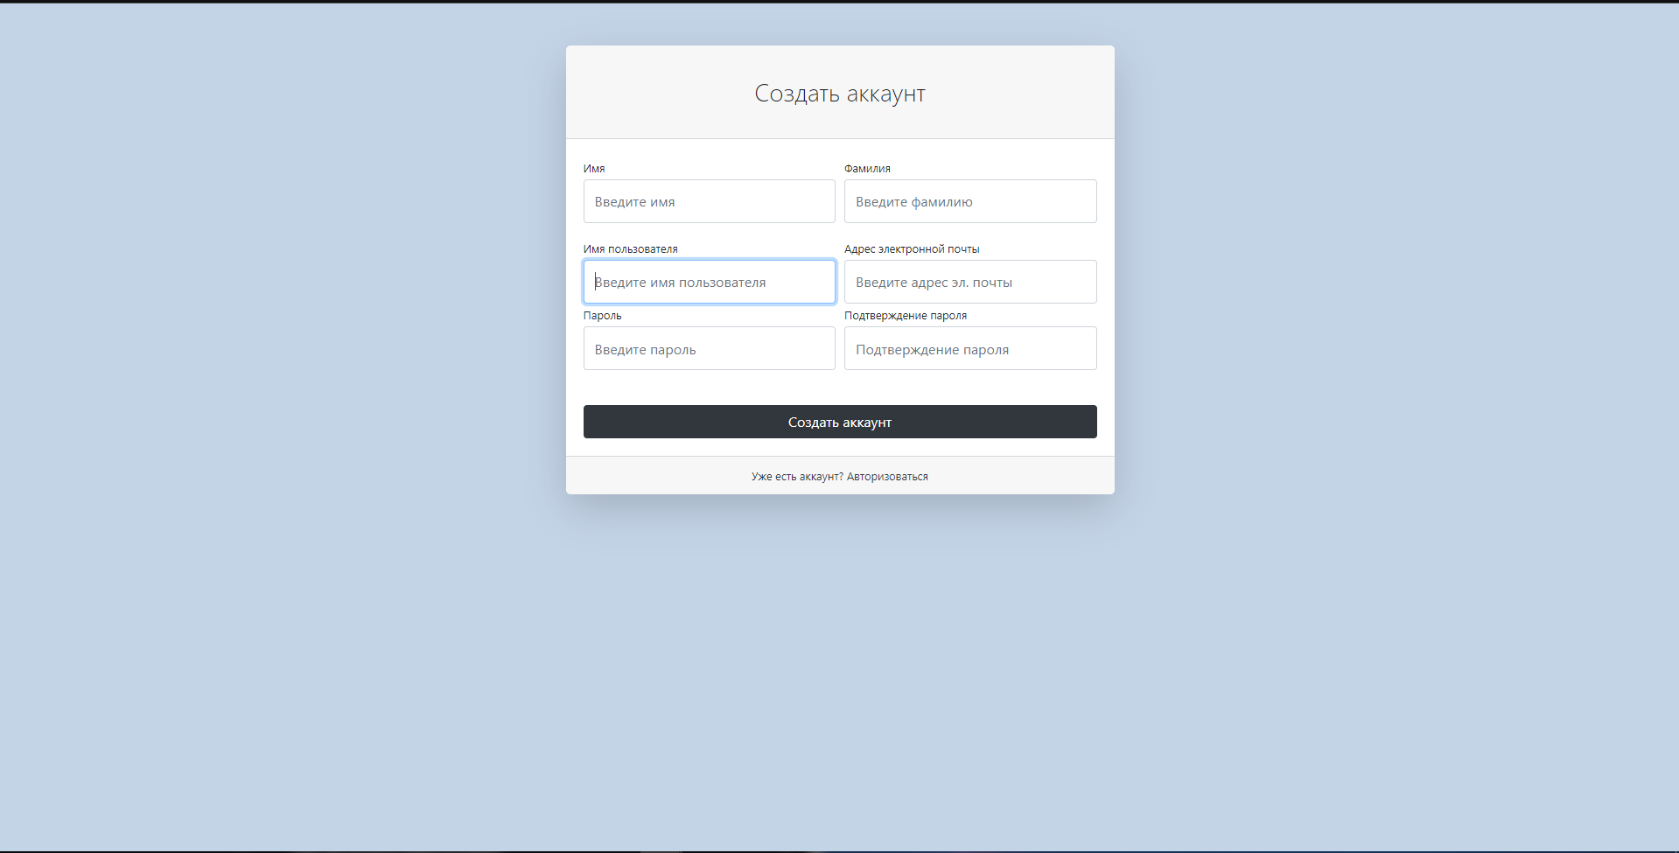The height and width of the screenshot is (853, 1679).
Task: Click the password confirmation input field
Action: [969, 348]
